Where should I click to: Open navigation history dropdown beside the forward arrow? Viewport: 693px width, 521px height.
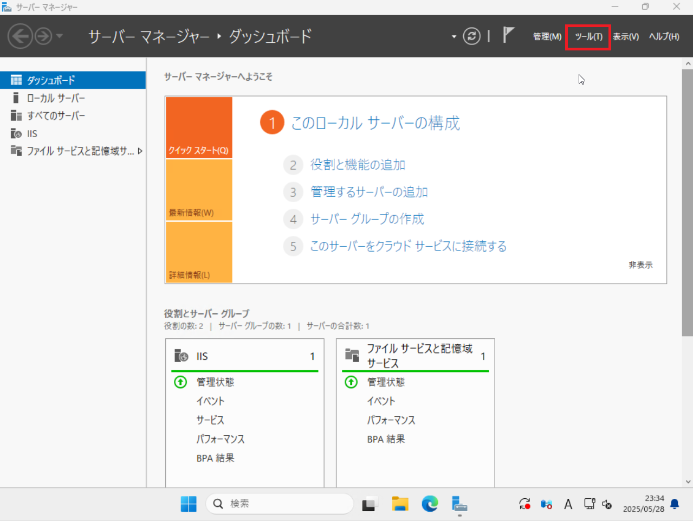[60, 36]
